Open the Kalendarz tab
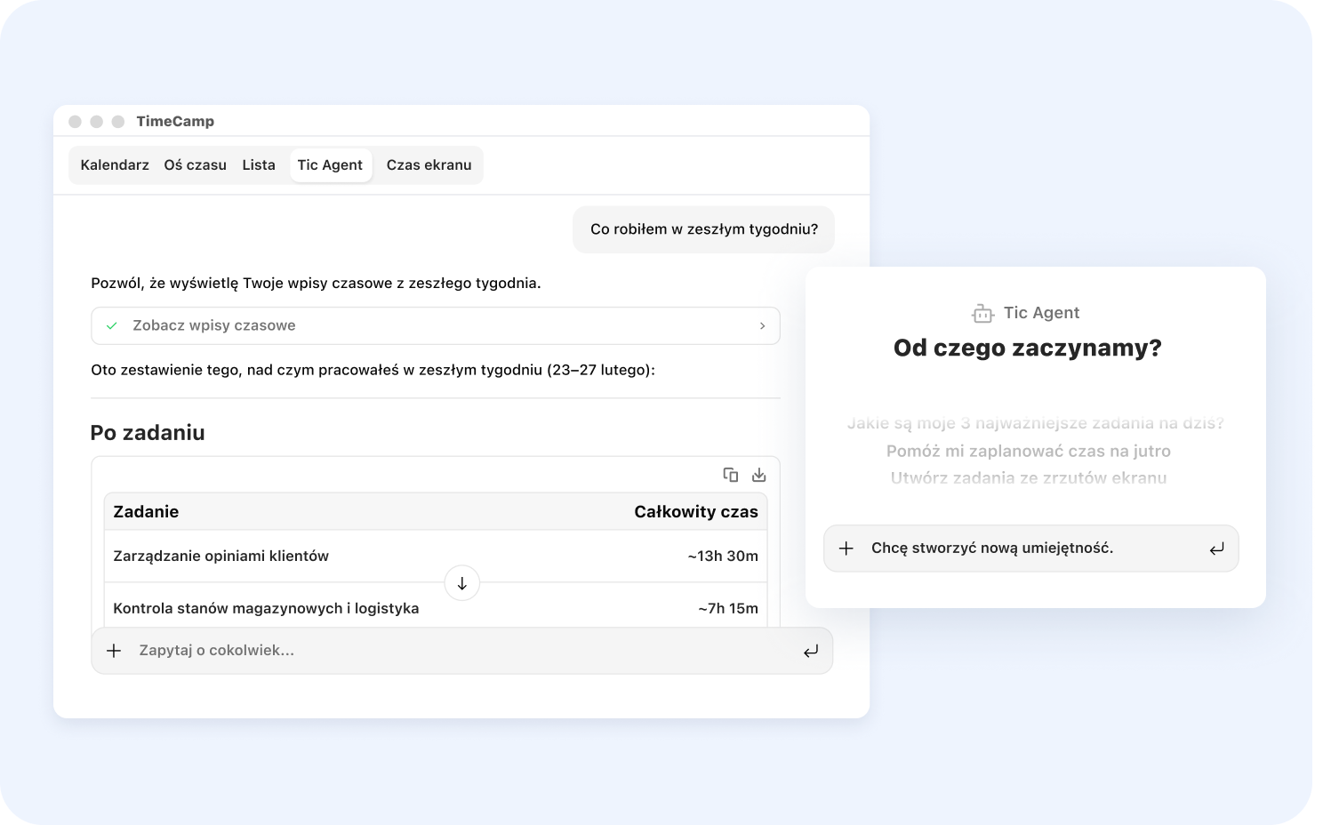This screenshot has height=825, width=1323. click(115, 165)
